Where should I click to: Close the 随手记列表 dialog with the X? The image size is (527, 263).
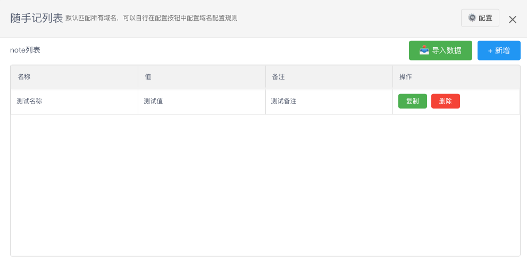click(x=513, y=20)
